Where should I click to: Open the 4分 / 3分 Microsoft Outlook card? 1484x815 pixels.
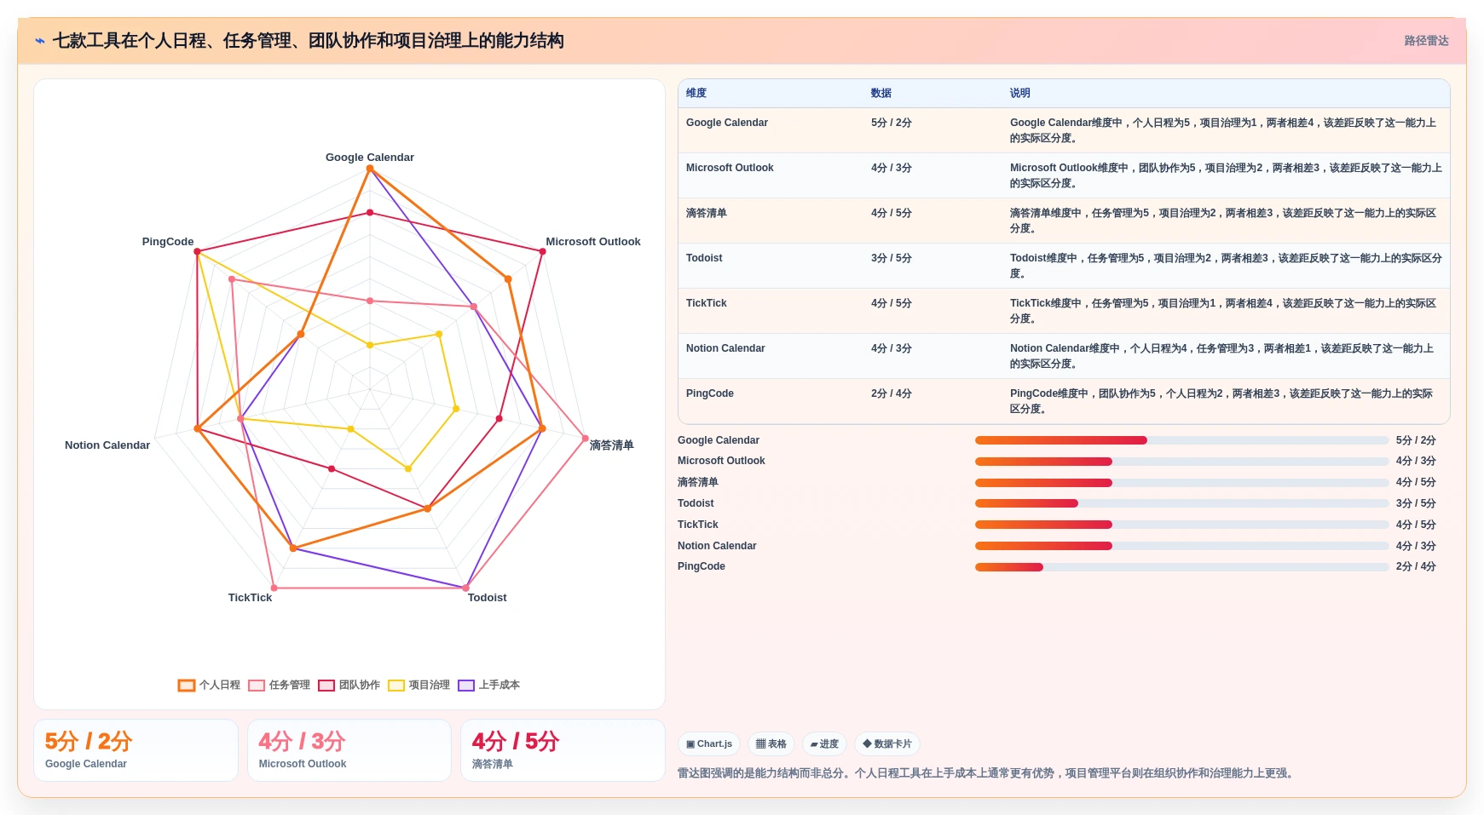[349, 750]
